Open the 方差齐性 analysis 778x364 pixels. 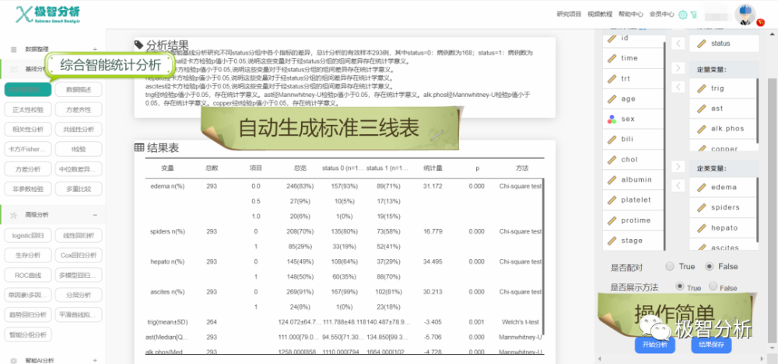click(79, 109)
